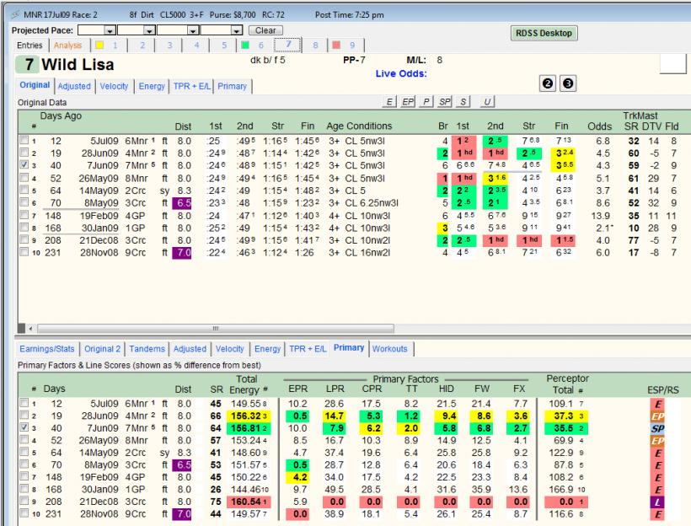Click the EP badge in the 26May09 ESP/RS row
The height and width of the screenshot is (526, 691).
658,441
